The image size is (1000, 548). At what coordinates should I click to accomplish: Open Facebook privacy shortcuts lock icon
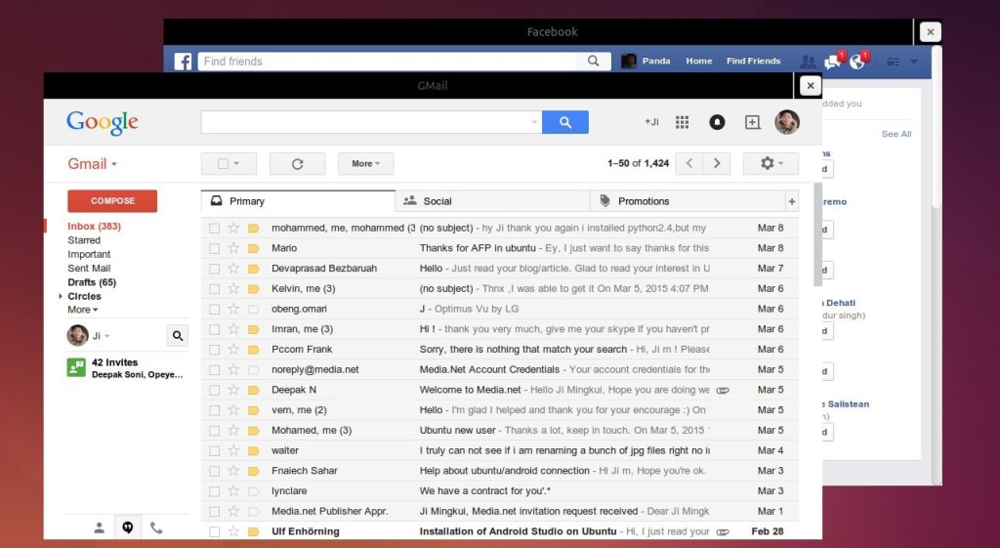pos(893,62)
